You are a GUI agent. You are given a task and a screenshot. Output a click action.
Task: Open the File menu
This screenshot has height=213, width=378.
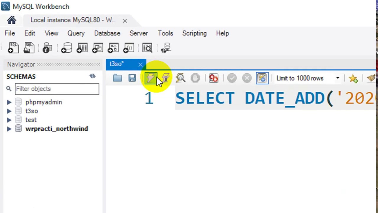coord(10,33)
